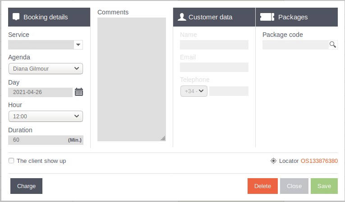Expand the Service dropdown arrow

click(78, 45)
